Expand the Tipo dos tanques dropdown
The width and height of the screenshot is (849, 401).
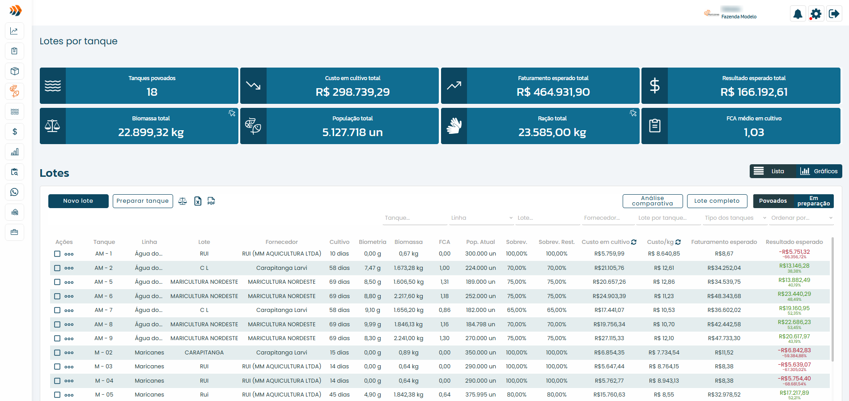click(735, 218)
